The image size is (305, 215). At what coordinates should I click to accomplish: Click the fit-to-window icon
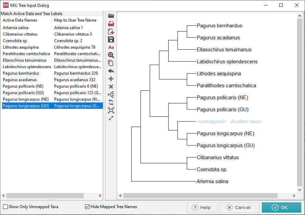(111, 110)
